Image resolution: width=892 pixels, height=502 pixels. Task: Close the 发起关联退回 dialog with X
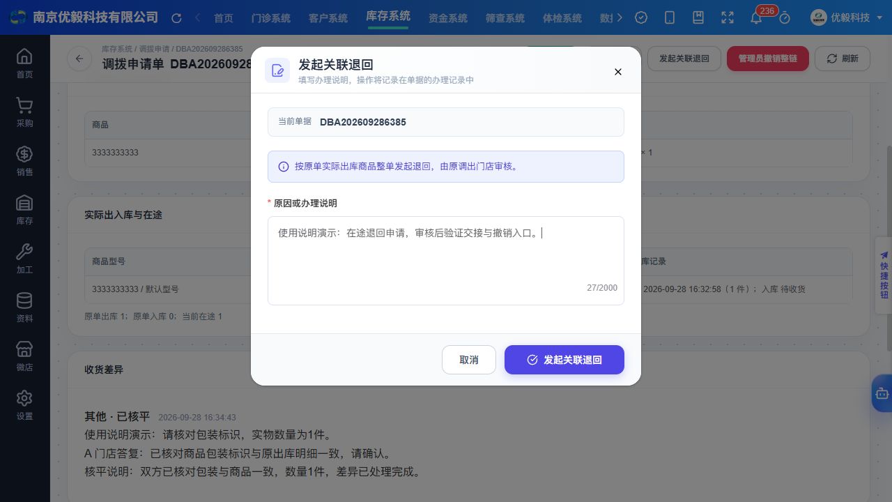[x=617, y=72]
